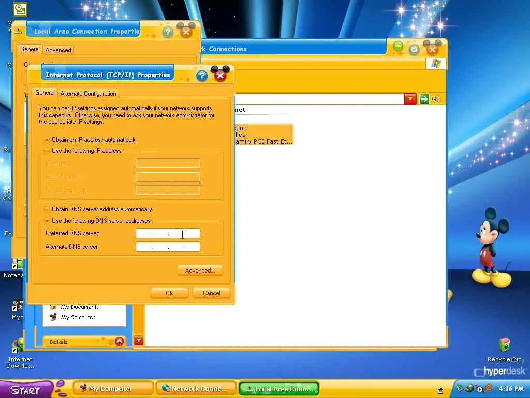The height and width of the screenshot is (398, 530).
Task: Click the small tray icon left of notification area
Action: (440, 391)
